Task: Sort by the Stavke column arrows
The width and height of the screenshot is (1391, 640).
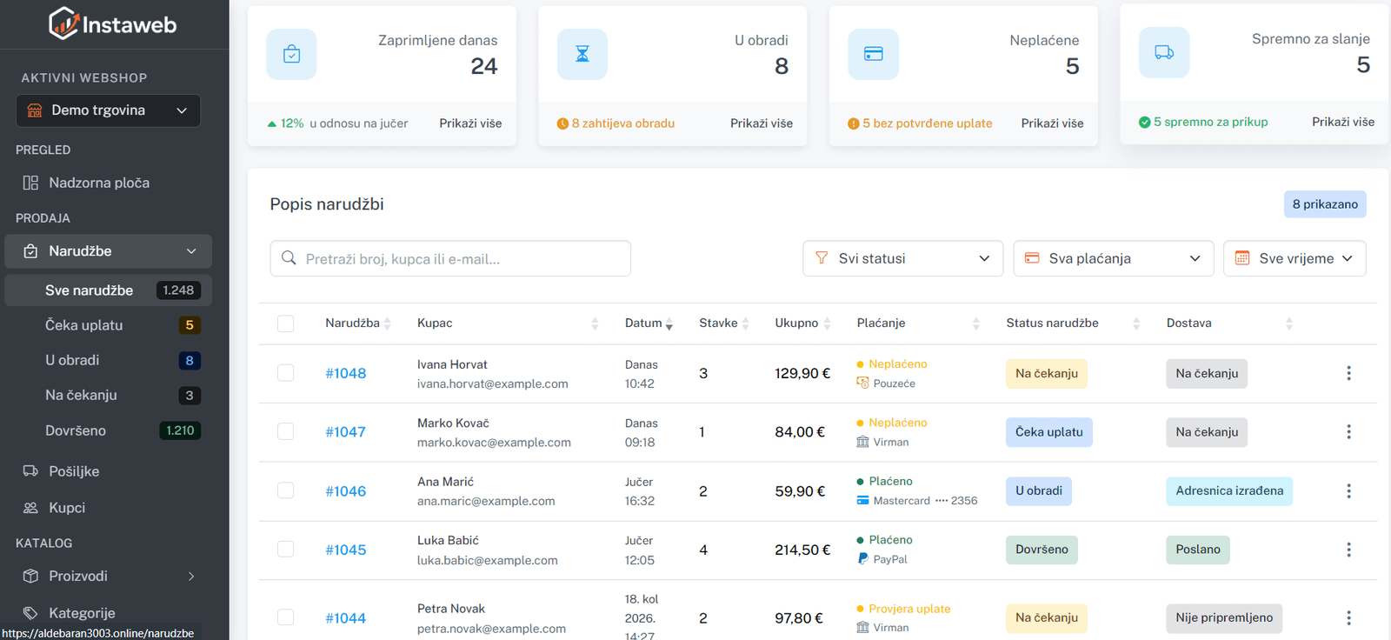Action: pyautogui.click(x=745, y=323)
